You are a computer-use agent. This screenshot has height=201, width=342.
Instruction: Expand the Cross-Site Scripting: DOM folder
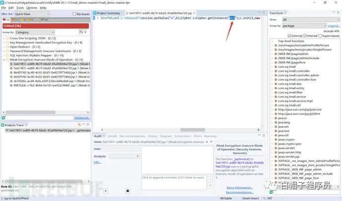[4, 38]
